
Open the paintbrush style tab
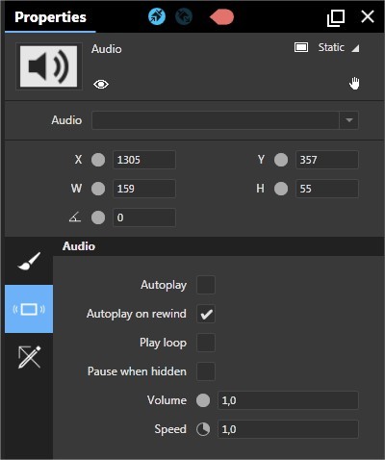point(29,261)
